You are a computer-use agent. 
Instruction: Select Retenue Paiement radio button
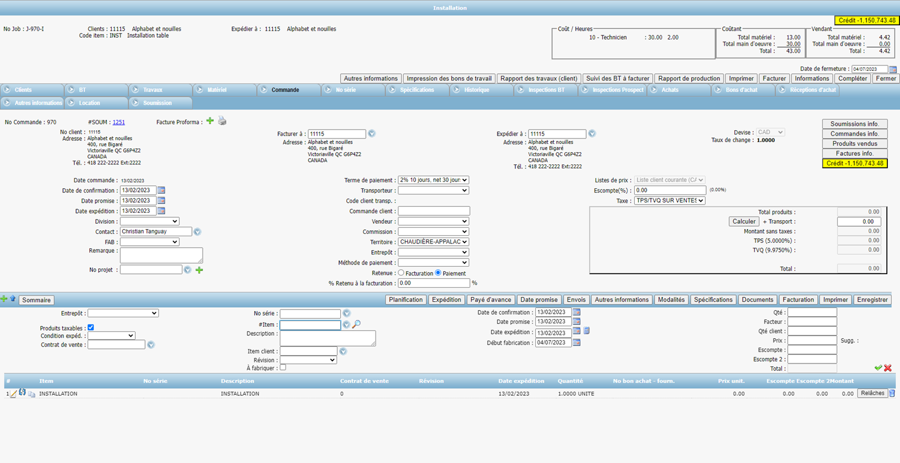[x=438, y=273]
